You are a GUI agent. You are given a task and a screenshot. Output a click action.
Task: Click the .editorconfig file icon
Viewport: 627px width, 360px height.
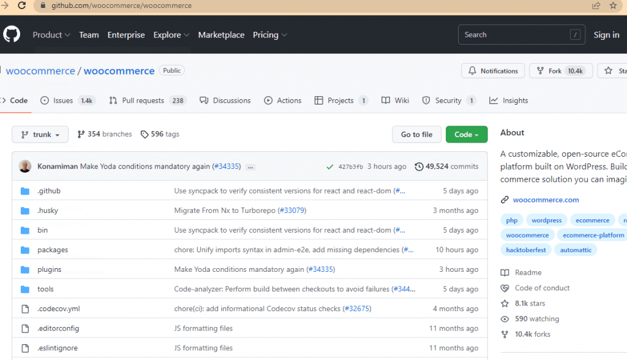click(25, 328)
